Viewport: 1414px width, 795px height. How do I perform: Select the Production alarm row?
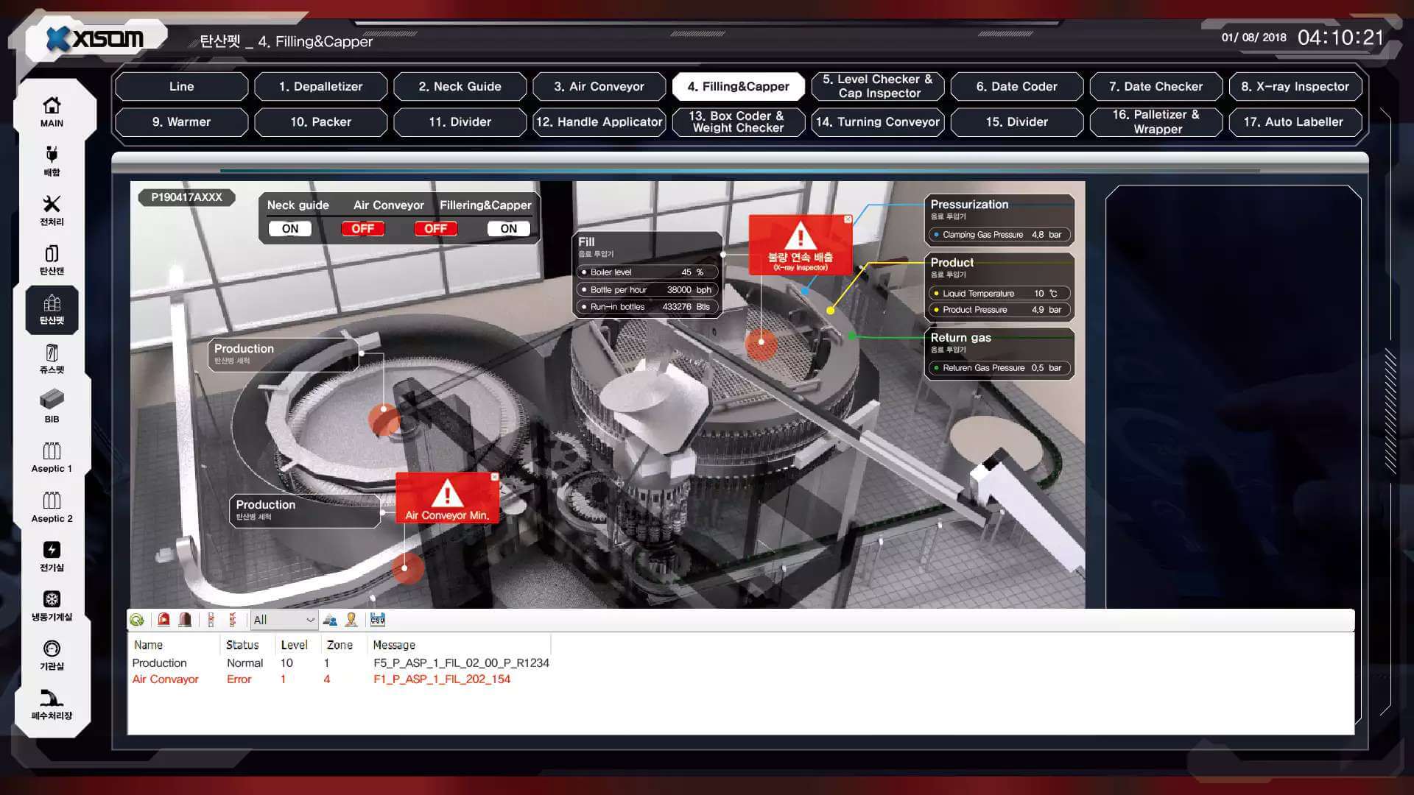[x=341, y=662]
